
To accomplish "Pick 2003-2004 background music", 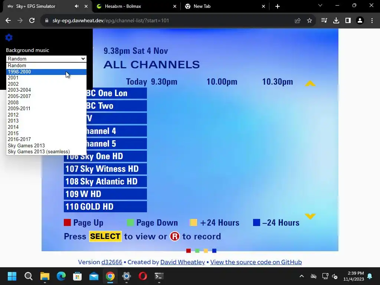I will (46, 90).
